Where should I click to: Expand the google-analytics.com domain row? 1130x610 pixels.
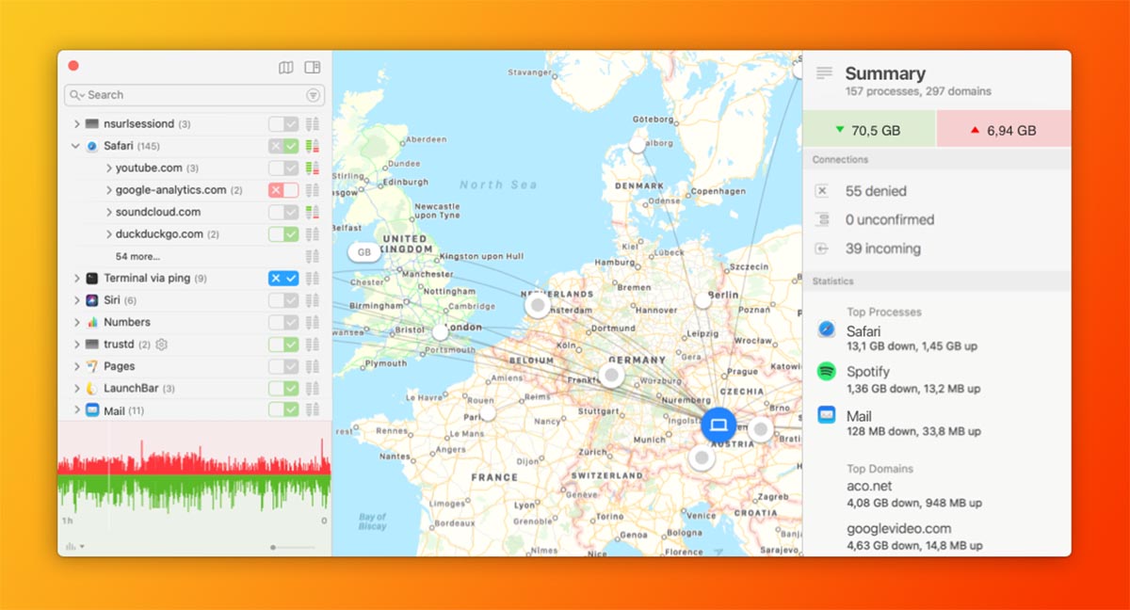tap(108, 190)
